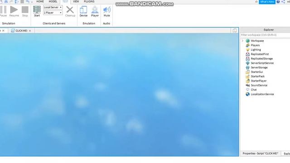The height and width of the screenshot is (163, 290).
Task: Open the Player emulation tool
Action: (95, 11)
